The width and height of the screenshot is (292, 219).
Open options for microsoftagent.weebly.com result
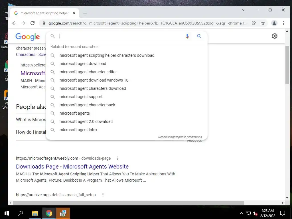[x=118, y=158]
